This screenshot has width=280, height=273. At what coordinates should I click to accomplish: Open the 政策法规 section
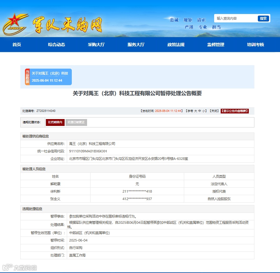point(176,45)
